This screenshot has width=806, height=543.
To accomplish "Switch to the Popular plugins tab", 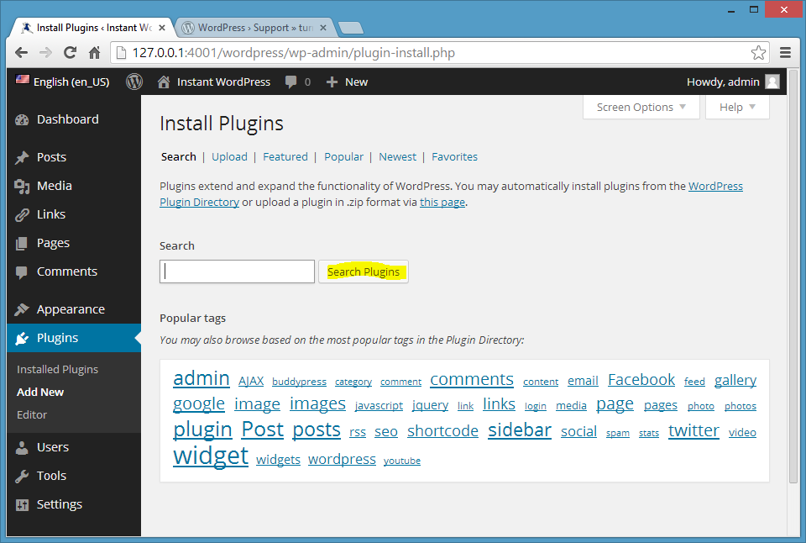I will coord(343,156).
